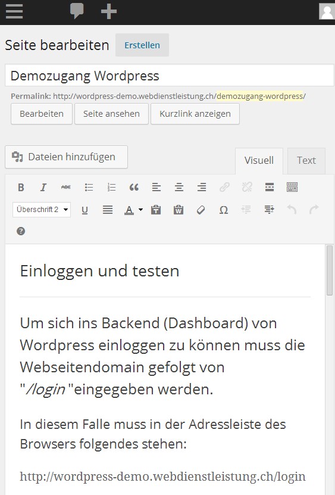Select the Visuell editor tab
This screenshot has width=335, height=495.
[259, 160]
